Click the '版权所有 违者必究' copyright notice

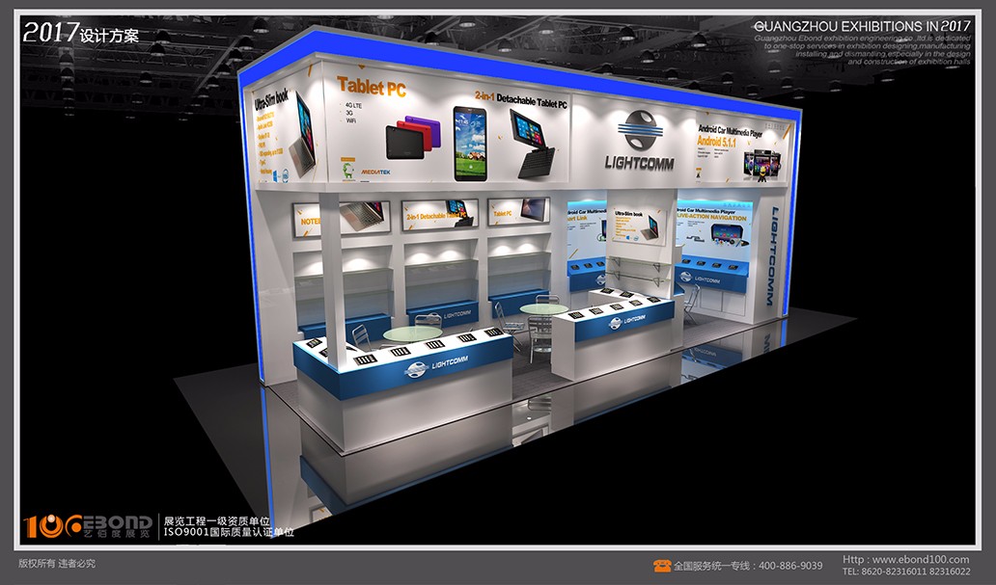(57, 563)
